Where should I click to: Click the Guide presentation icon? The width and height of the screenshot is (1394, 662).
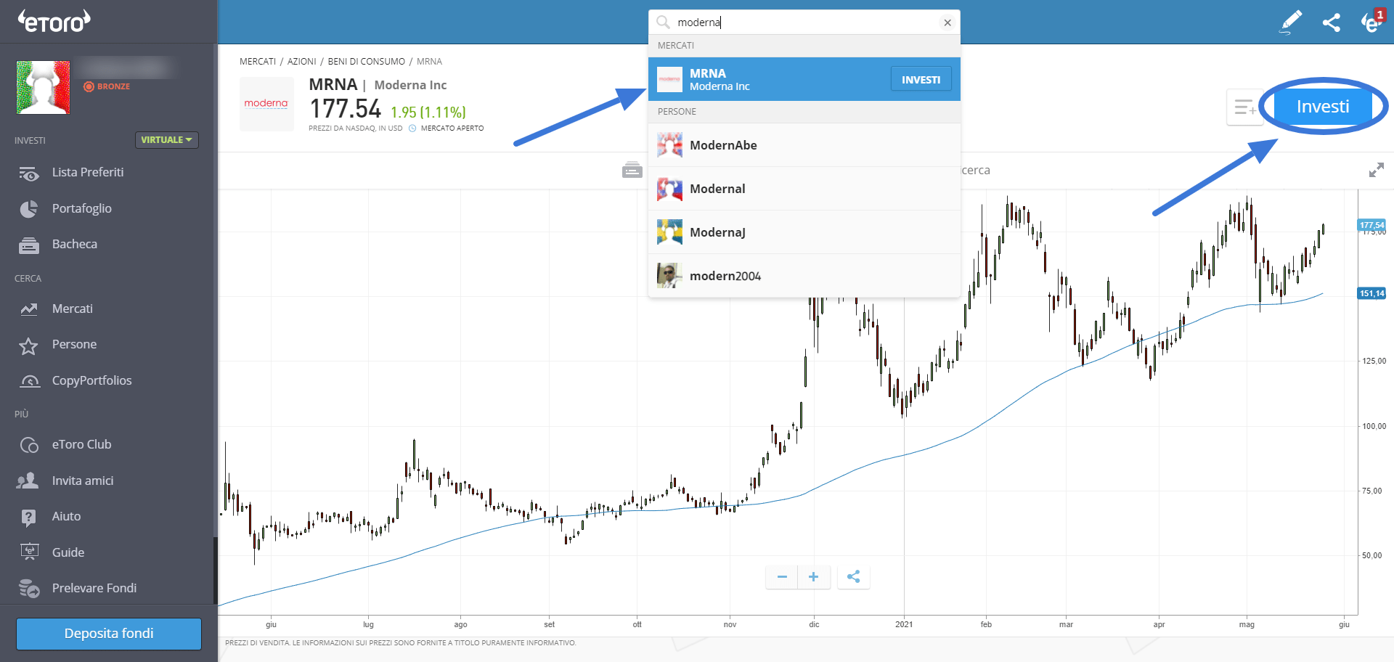coord(29,552)
